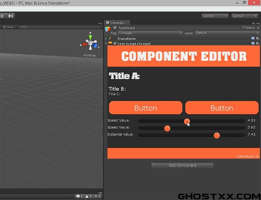This screenshot has width=261, height=200.
Task: Click the TestObject name field
Action: pos(179,28)
